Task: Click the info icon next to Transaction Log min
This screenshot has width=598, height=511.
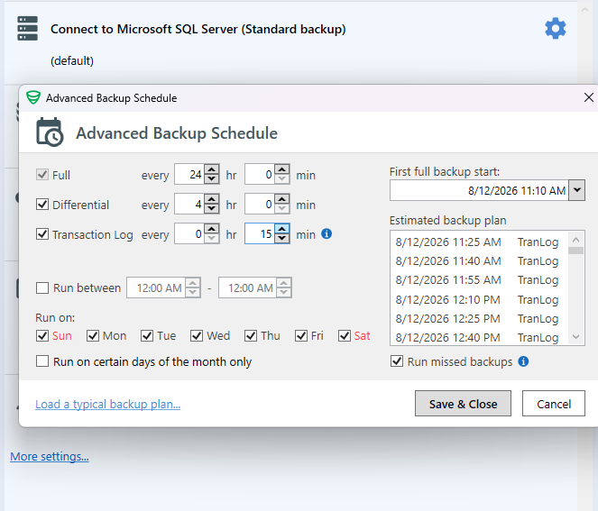Action: [x=327, y=233]
